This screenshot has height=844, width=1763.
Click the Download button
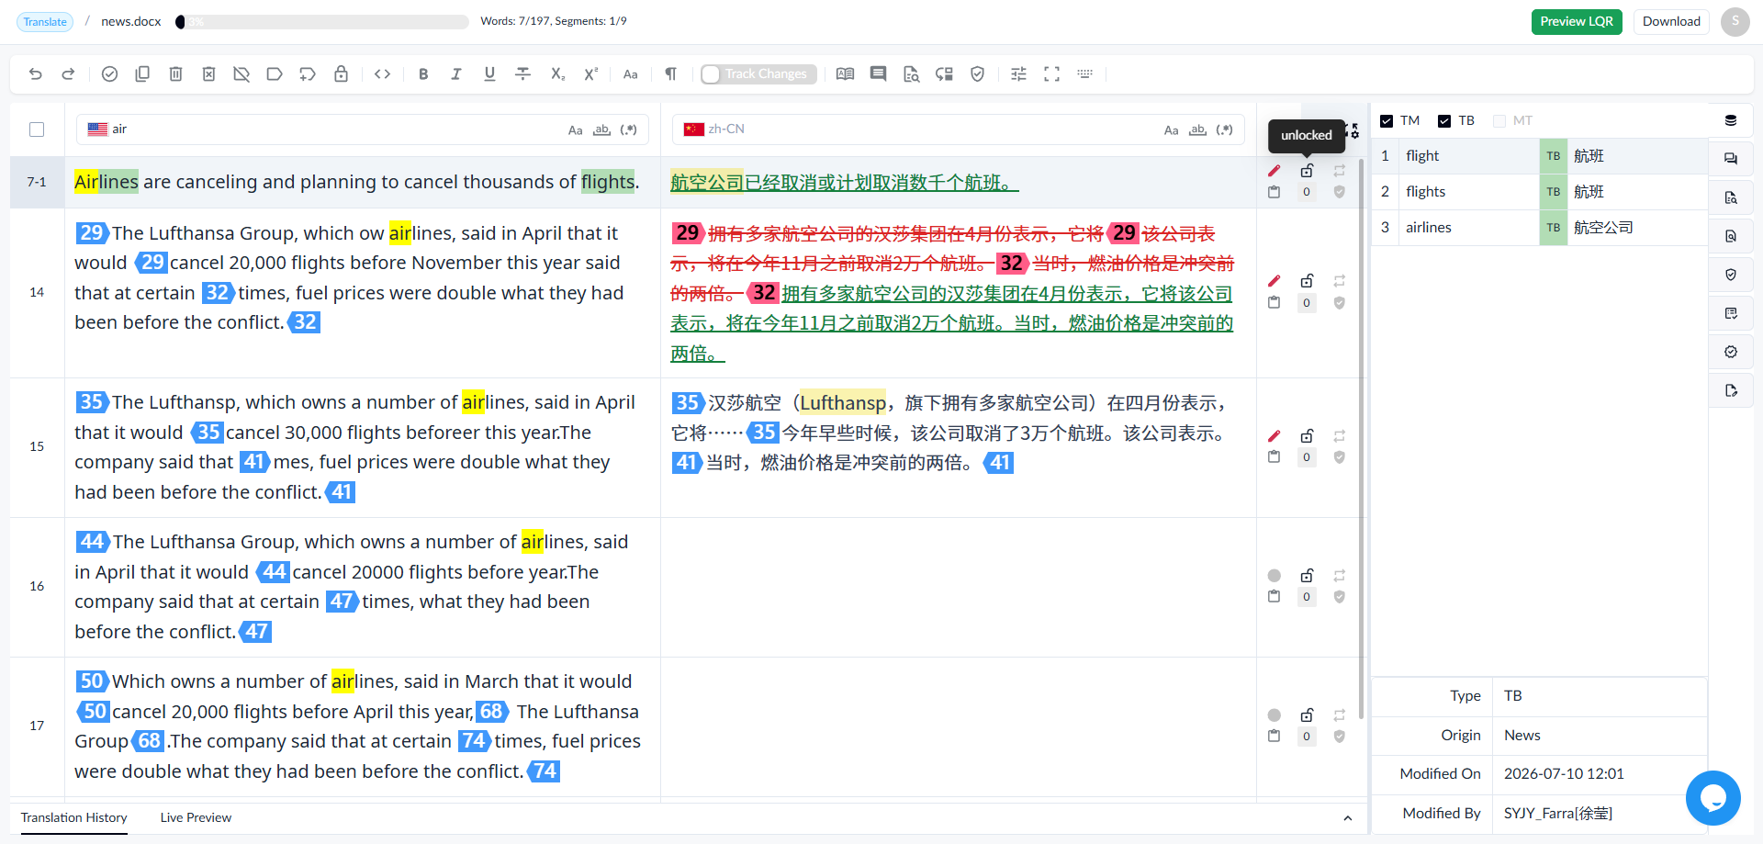pyautogui.click(x=1671, y=22)
